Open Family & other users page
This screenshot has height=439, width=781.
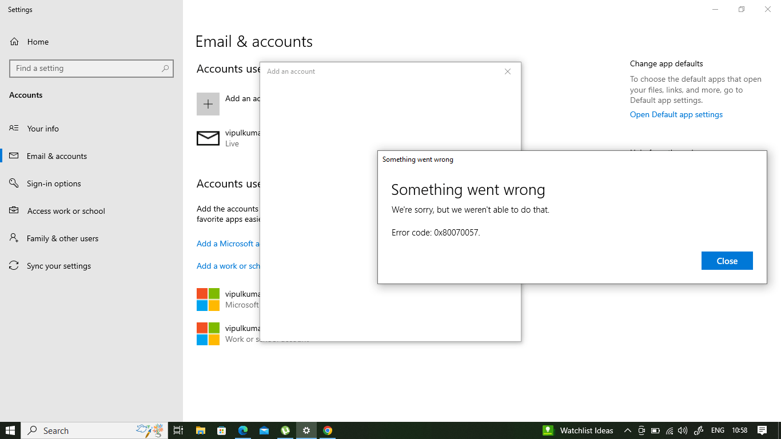click(62, 238)
